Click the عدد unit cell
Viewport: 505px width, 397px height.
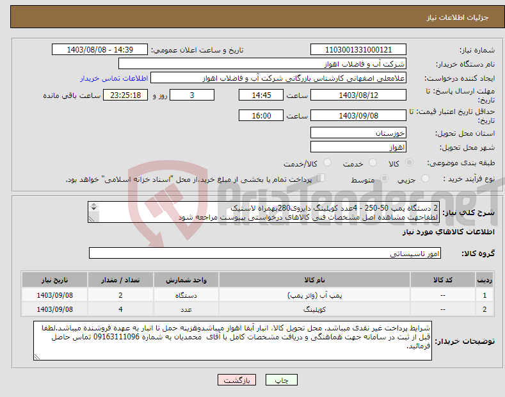point(186,309)
